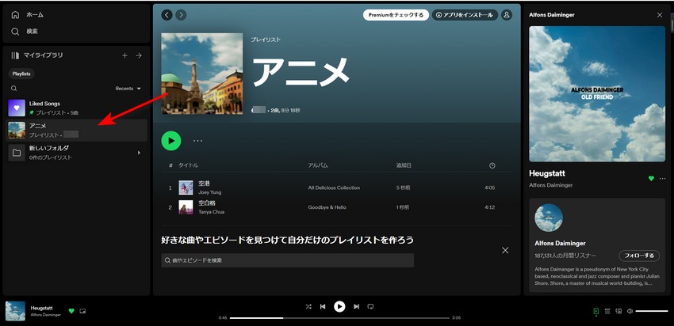
Task: Click Alfons Daiminger under Heugstatt in panel
Action: (550, 185)
